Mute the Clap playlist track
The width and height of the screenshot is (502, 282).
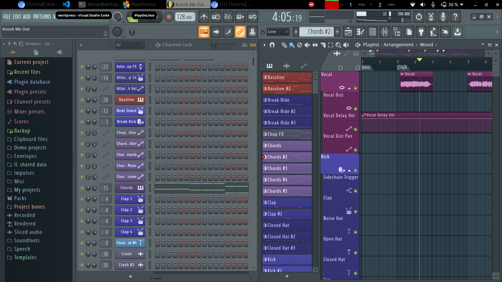pyautogui.click(x=355, y=211)
